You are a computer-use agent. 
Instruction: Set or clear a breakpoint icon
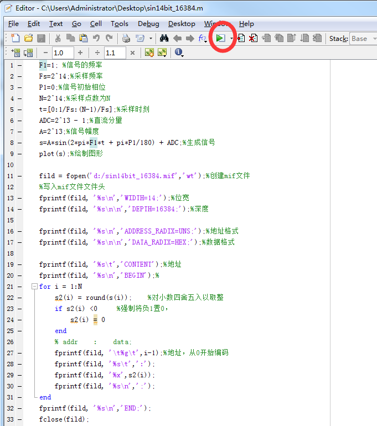(x=241, y=38)
